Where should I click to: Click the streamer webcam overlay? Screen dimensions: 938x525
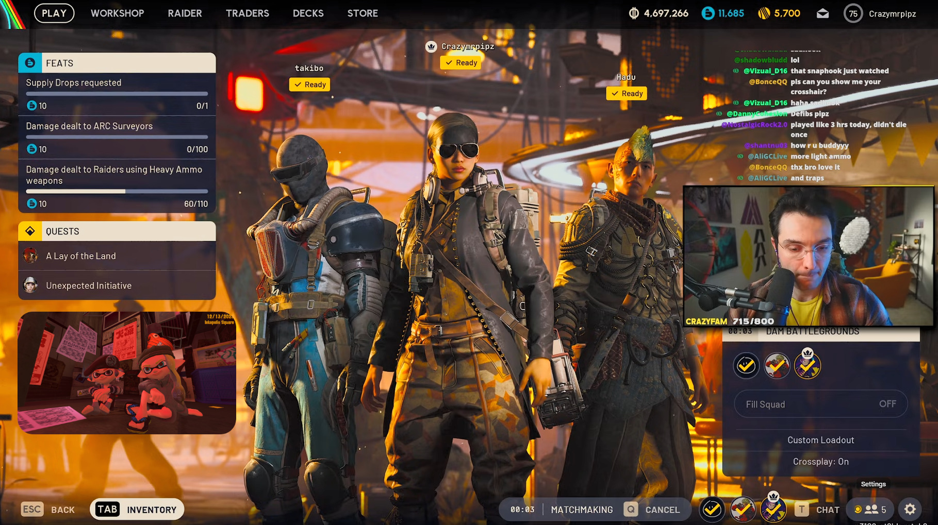(x=809, y=256)
